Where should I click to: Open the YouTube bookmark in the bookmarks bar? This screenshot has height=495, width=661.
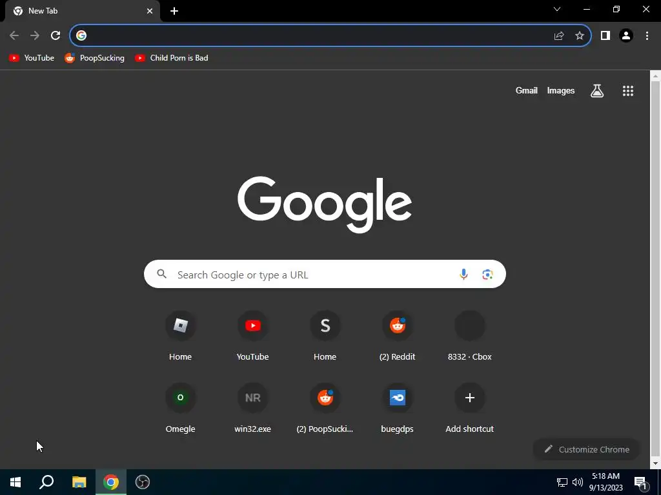[32, 58]
